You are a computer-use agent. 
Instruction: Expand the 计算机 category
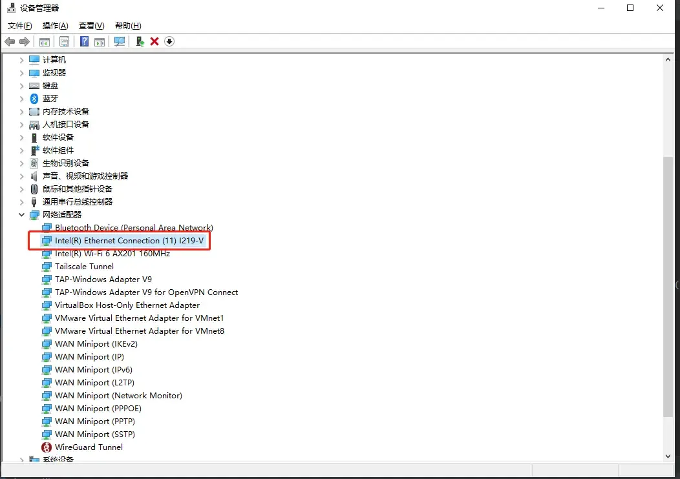(x=22, y=60)
